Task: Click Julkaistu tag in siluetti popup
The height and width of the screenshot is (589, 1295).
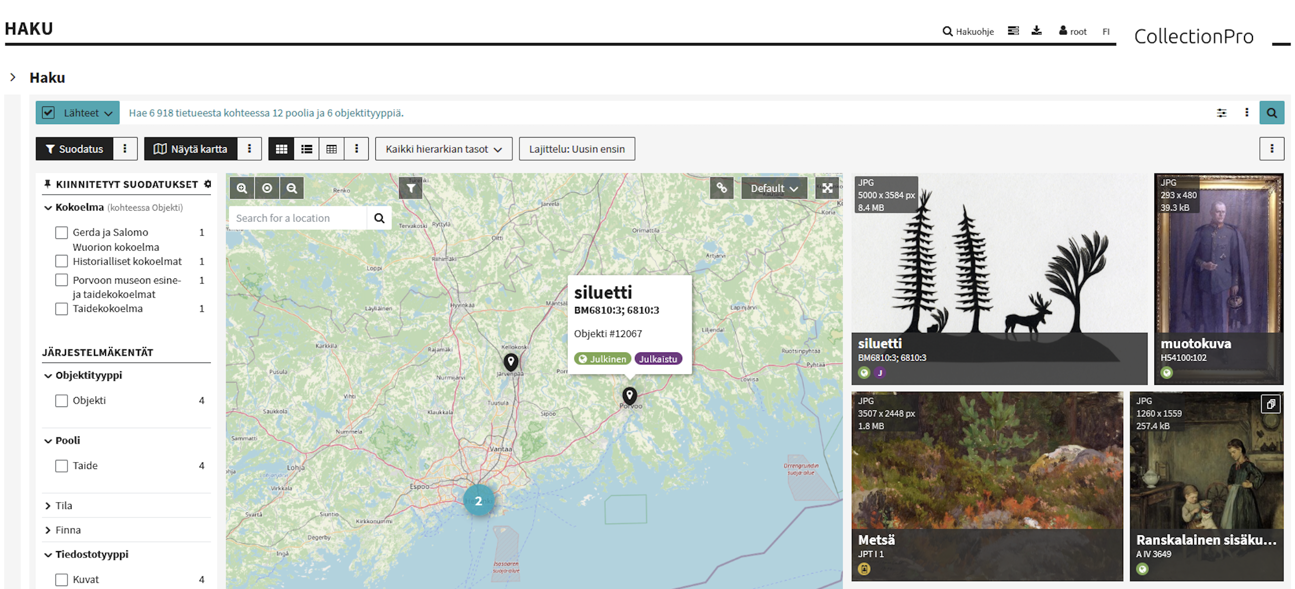Action: [658, 358]
